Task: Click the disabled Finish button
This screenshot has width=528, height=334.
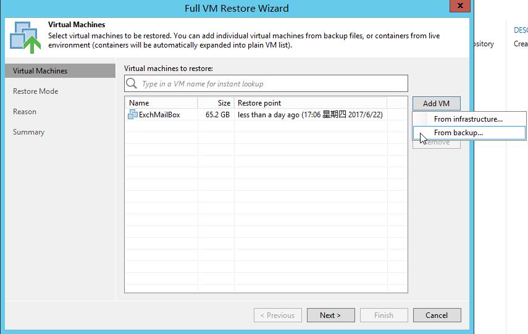Action: (x=384, y=315)
